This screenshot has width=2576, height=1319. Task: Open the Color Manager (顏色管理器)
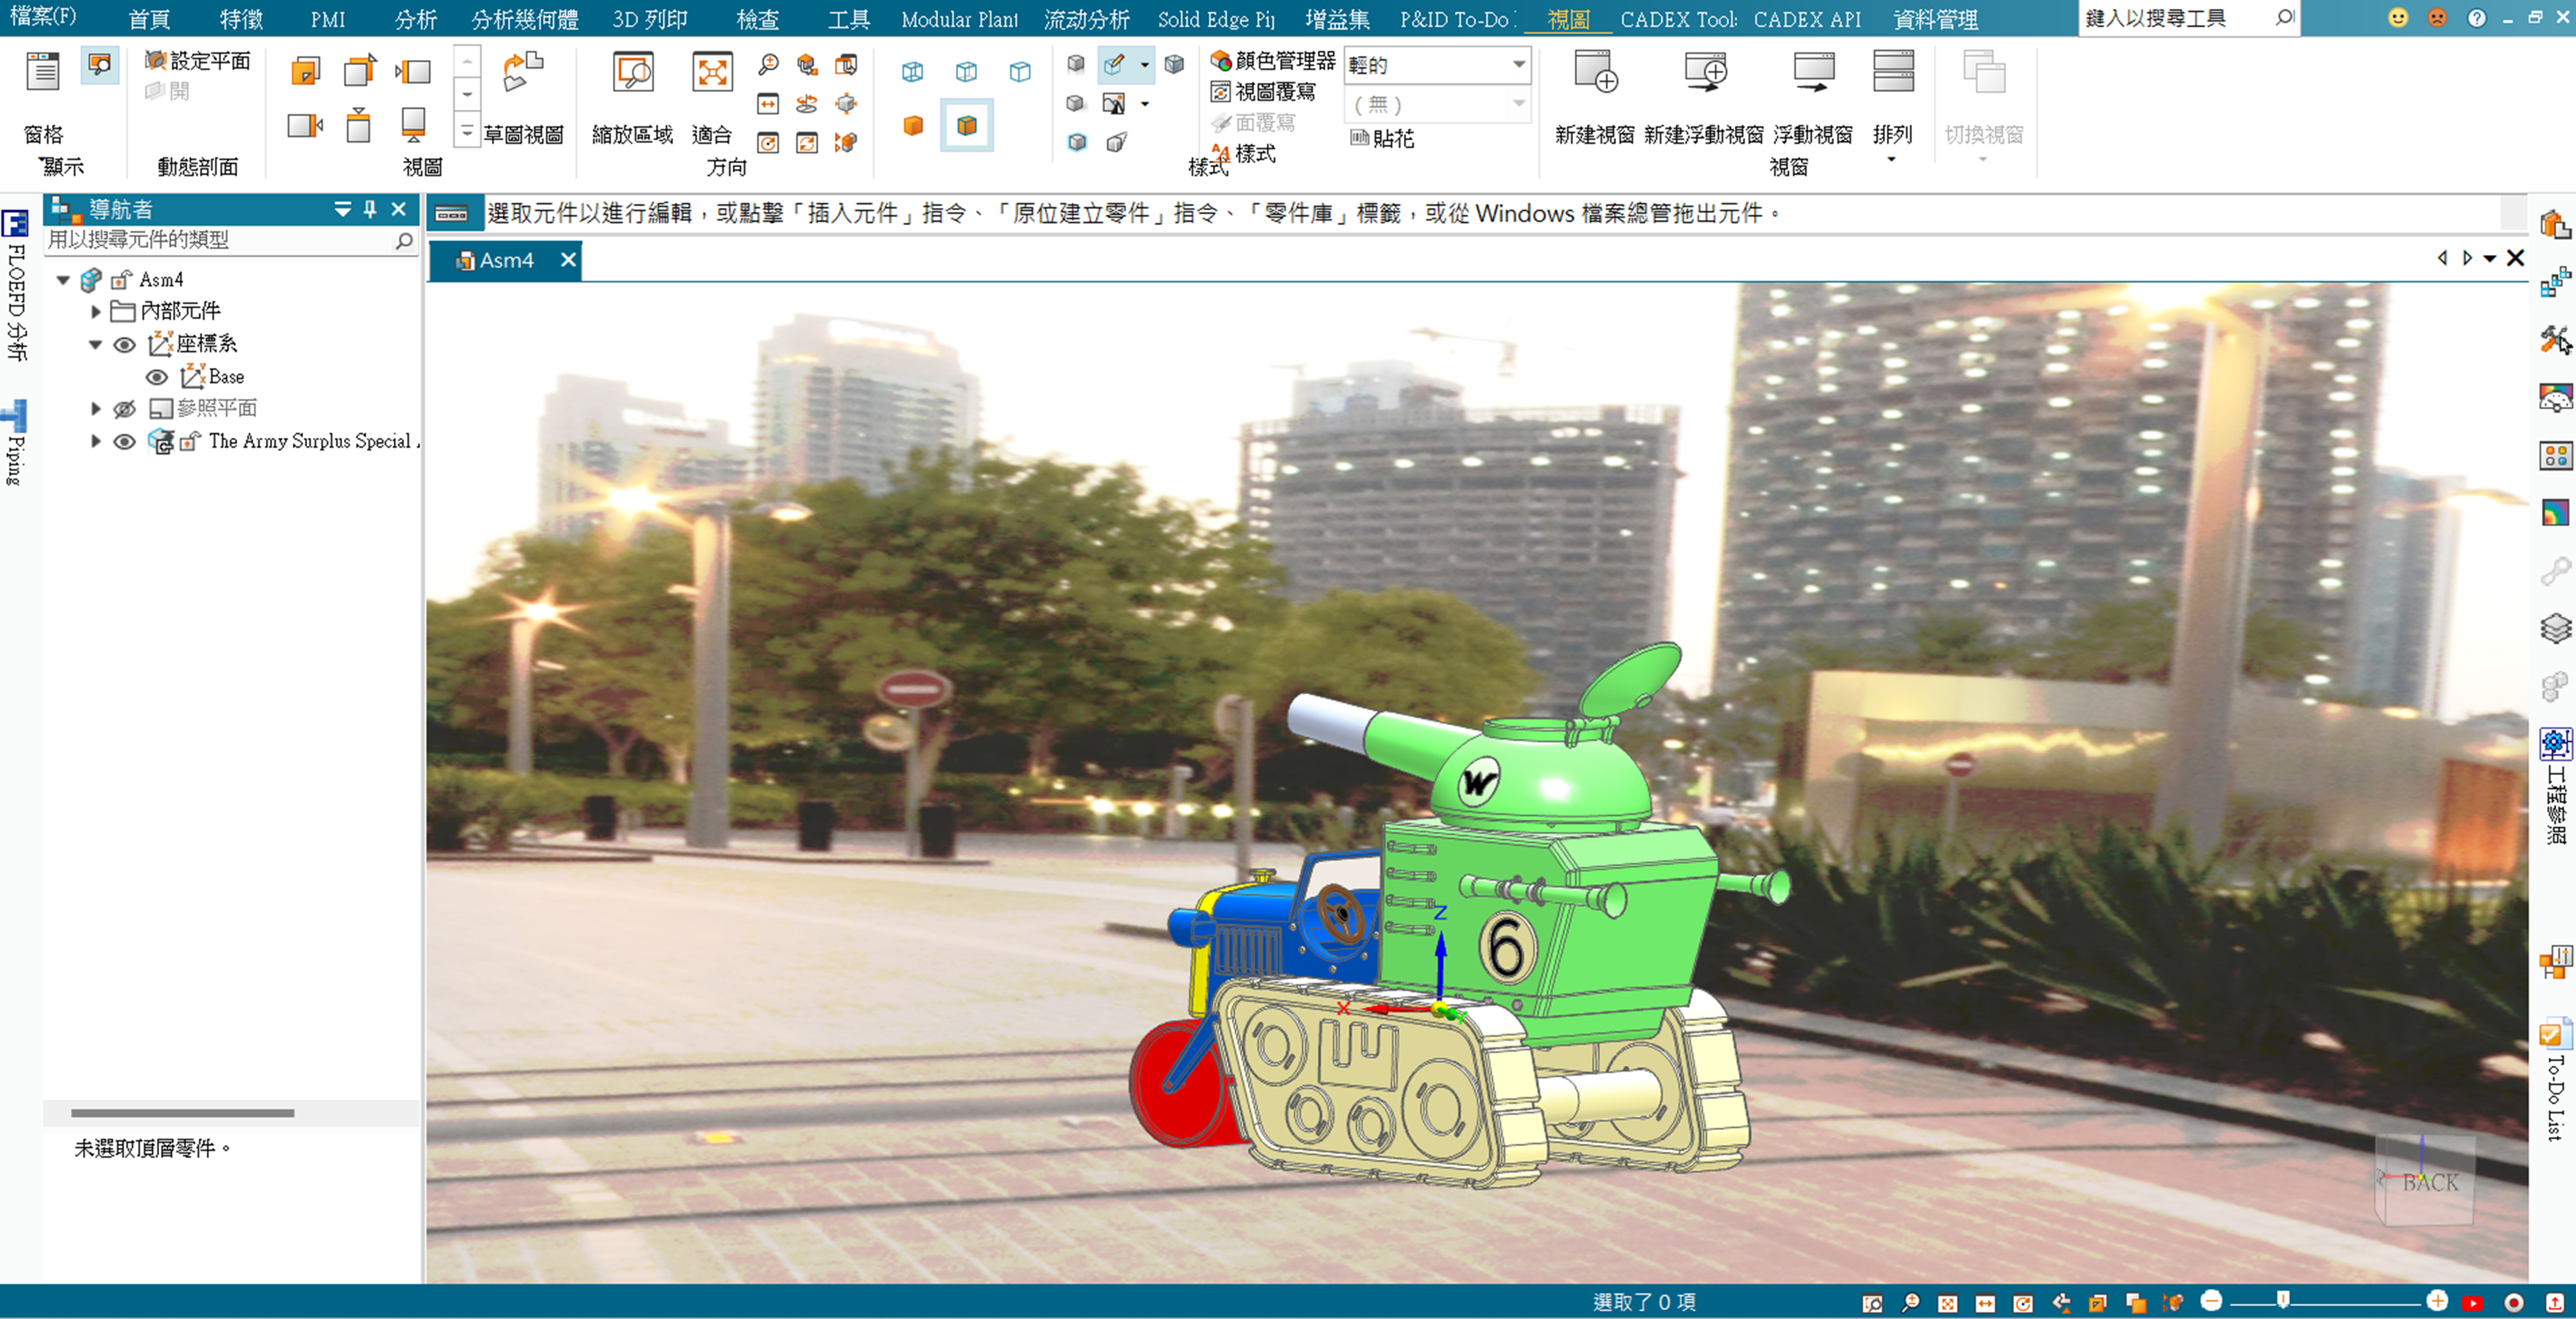point(1273,61)
